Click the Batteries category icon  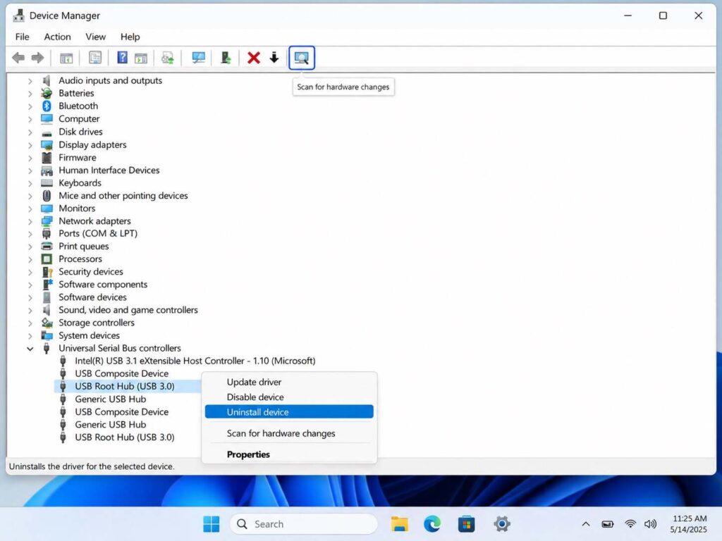pyautogui.click(x=47, y=93)
